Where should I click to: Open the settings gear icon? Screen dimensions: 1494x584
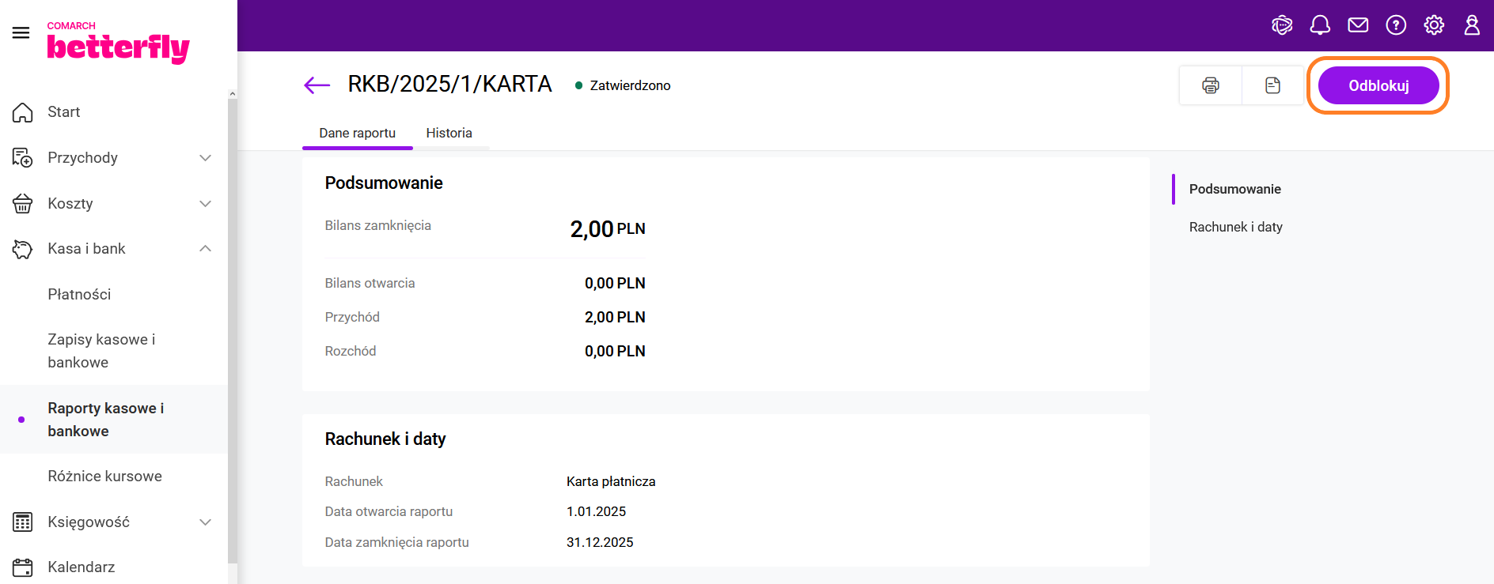click(1434, 25)
